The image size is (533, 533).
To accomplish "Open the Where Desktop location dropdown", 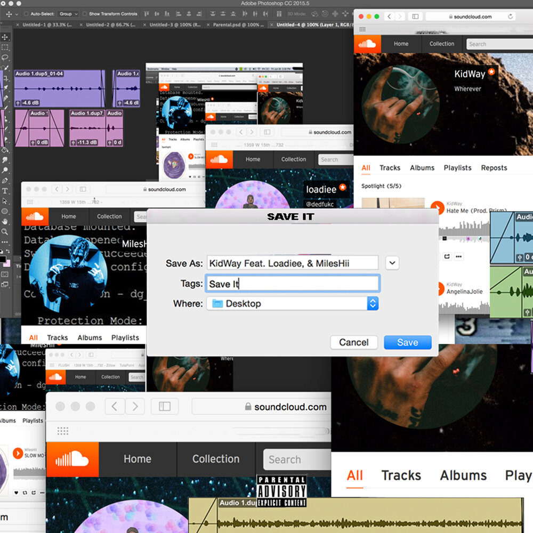I will pos(373,303).
